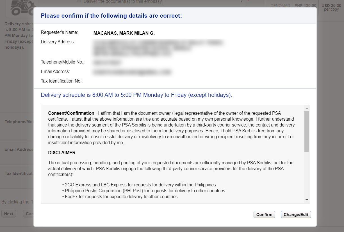This screenshot has width=344, height=232.
Task: Click the Change/Edit button
Action: point(296,215)
